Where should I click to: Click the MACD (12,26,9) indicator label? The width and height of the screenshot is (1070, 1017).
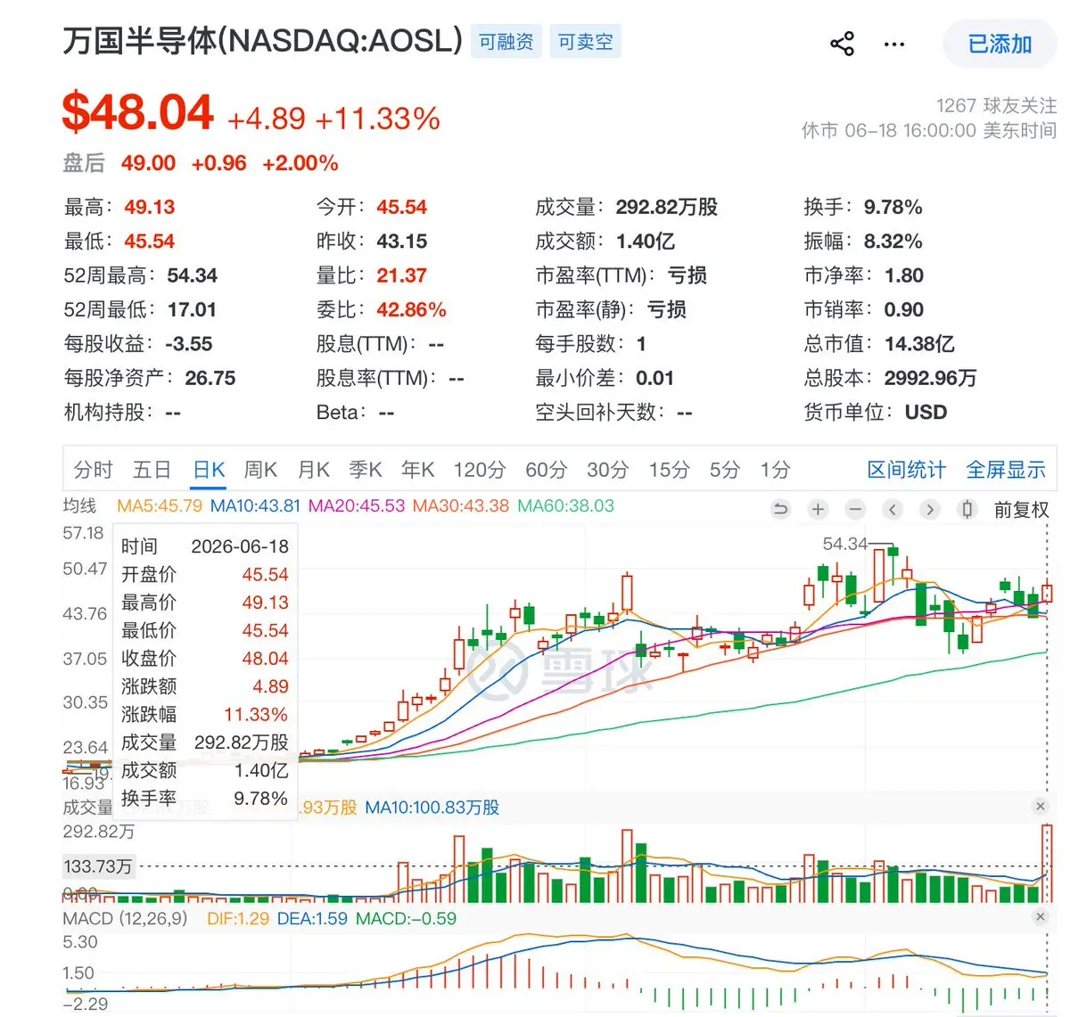pos(126,918)
